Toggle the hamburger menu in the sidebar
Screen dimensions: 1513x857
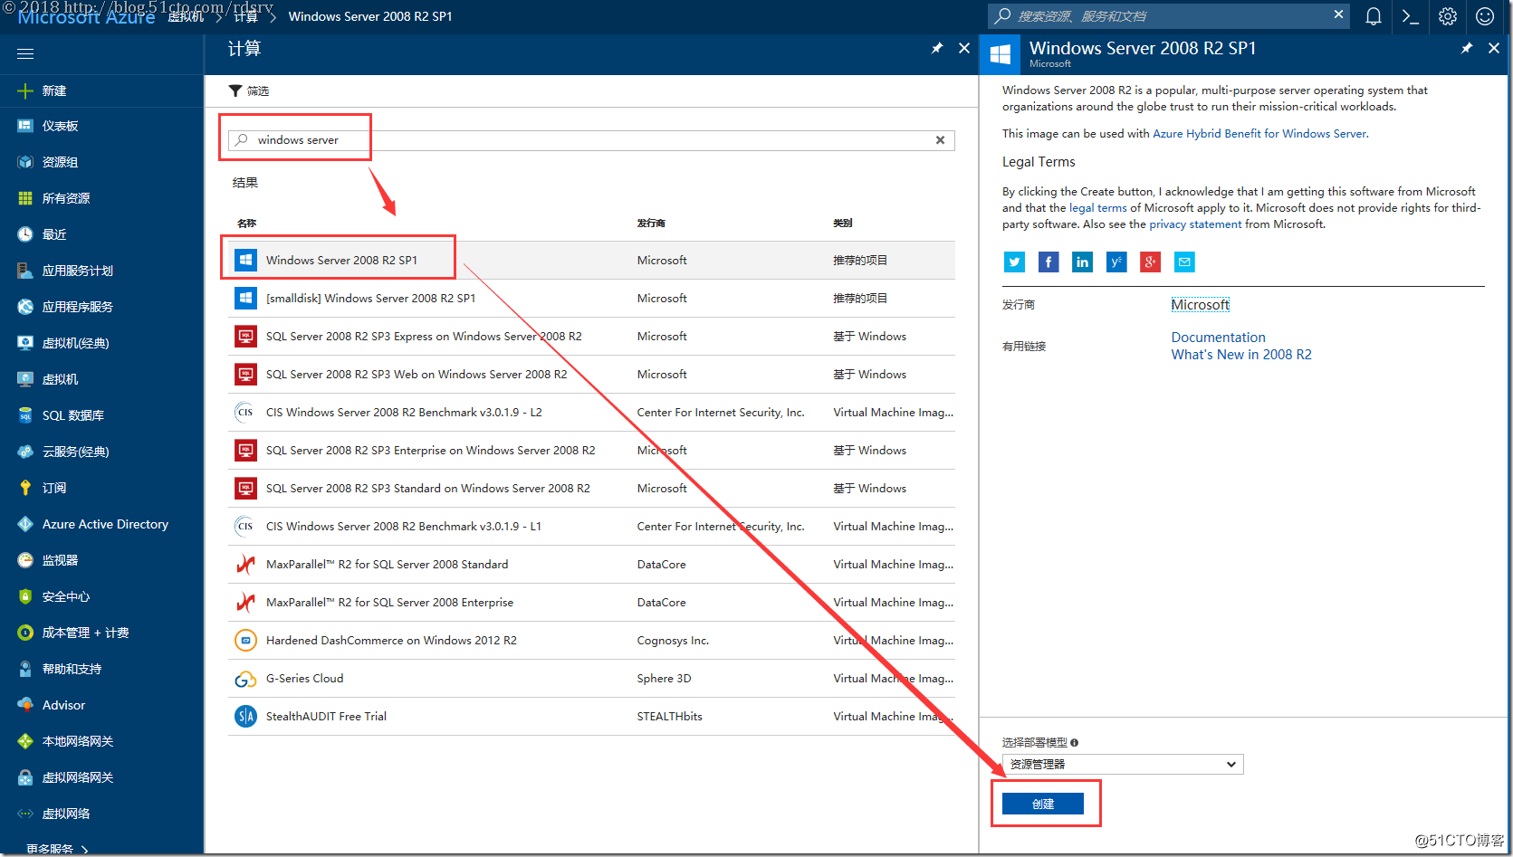(x=25, y=54)
